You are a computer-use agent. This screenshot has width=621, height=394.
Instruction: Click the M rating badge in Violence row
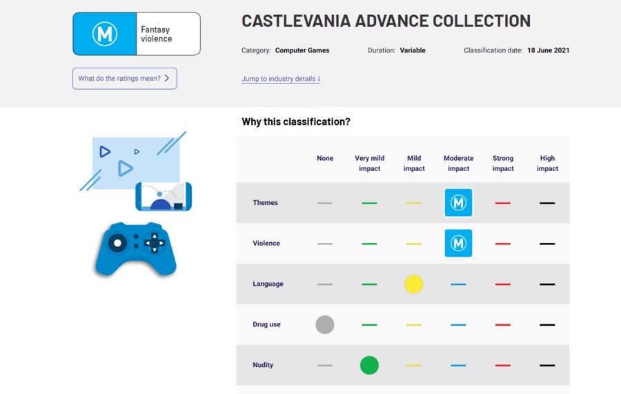[458, 243]
